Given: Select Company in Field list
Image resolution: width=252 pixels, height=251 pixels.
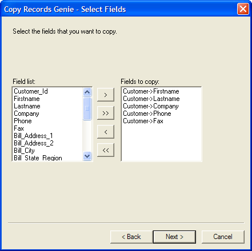Looking at the screenshot, I should coord(47,114).
